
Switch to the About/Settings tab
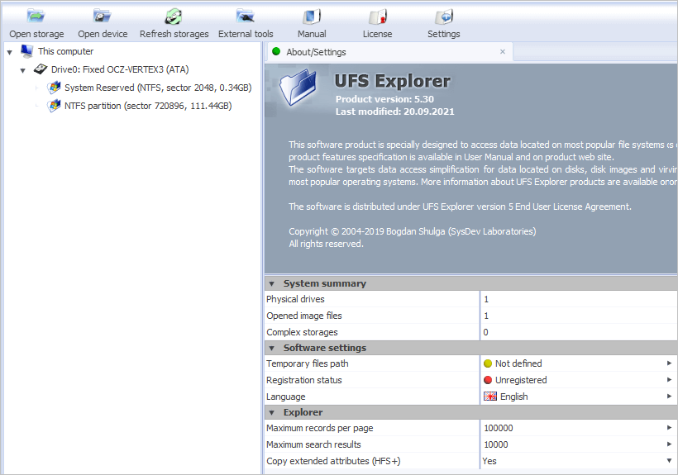click(389, 52)
